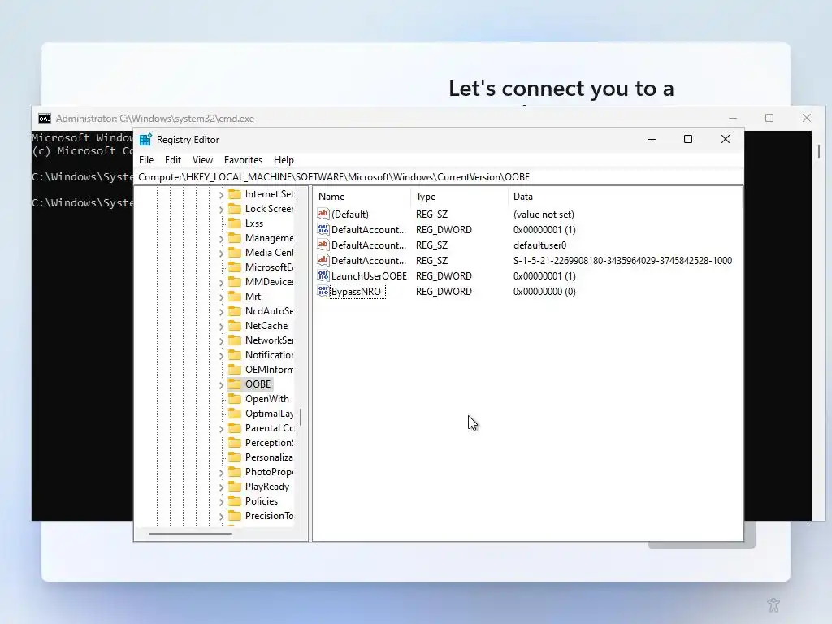This screenshot has width=832, height=624.
Task: Maximize the cmd.exe window
Action: (x=769, y=118)
